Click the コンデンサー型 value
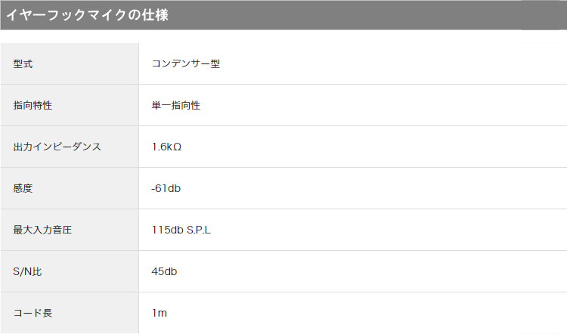Viewport: 567px width, 334px height. click(185, 63)
